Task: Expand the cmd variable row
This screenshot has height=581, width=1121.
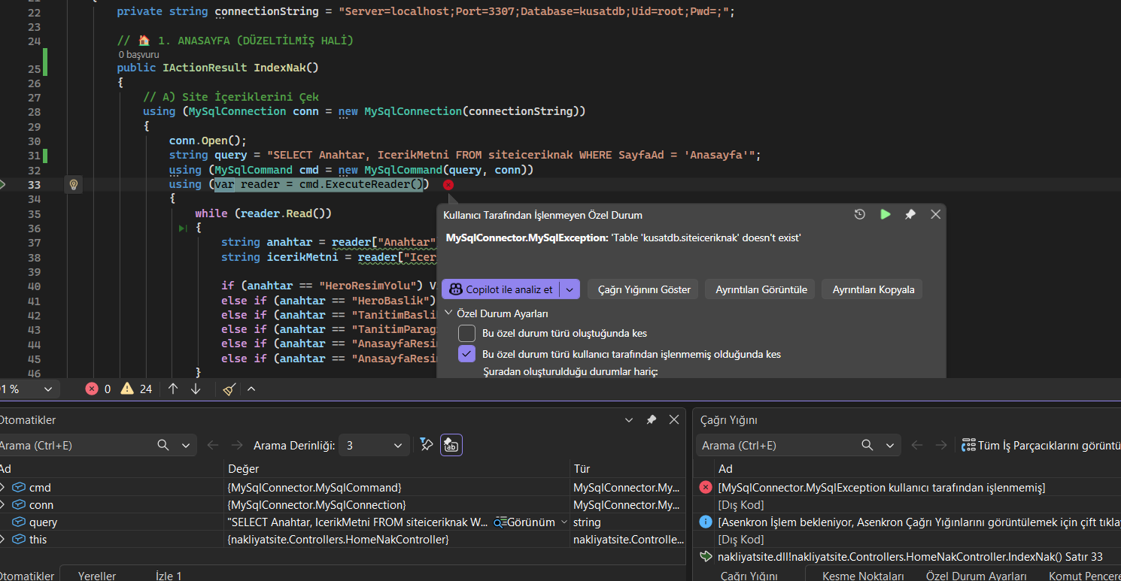Action: point(2,488)
